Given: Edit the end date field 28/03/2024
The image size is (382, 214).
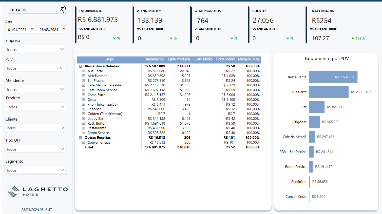Looking at the screenshot, I should [x=52, y=30].
